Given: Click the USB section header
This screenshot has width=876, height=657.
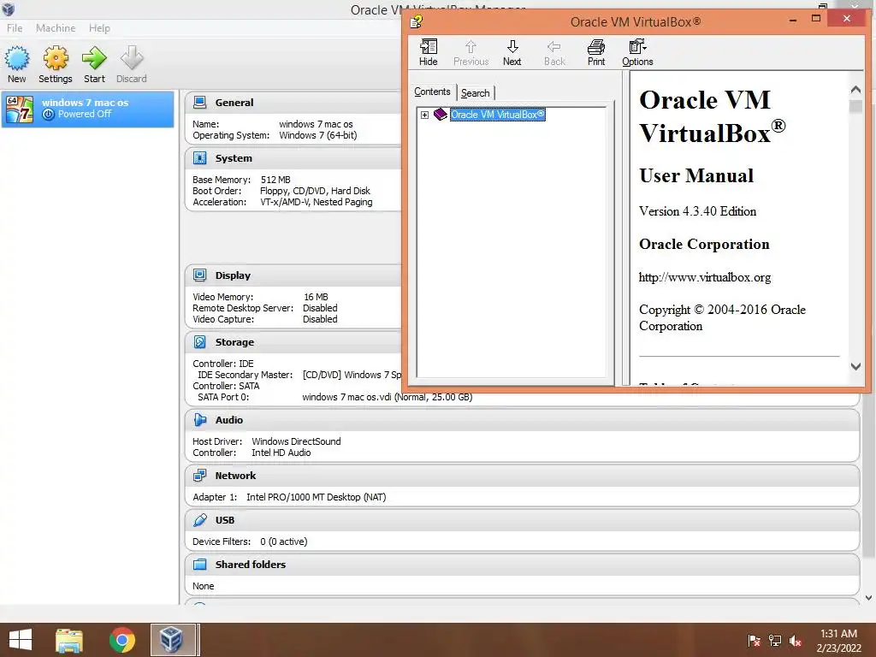Looking at the screenshot, I should click(522, 520).
